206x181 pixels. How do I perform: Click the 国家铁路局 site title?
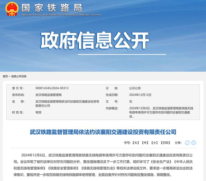tap(52, 8)
